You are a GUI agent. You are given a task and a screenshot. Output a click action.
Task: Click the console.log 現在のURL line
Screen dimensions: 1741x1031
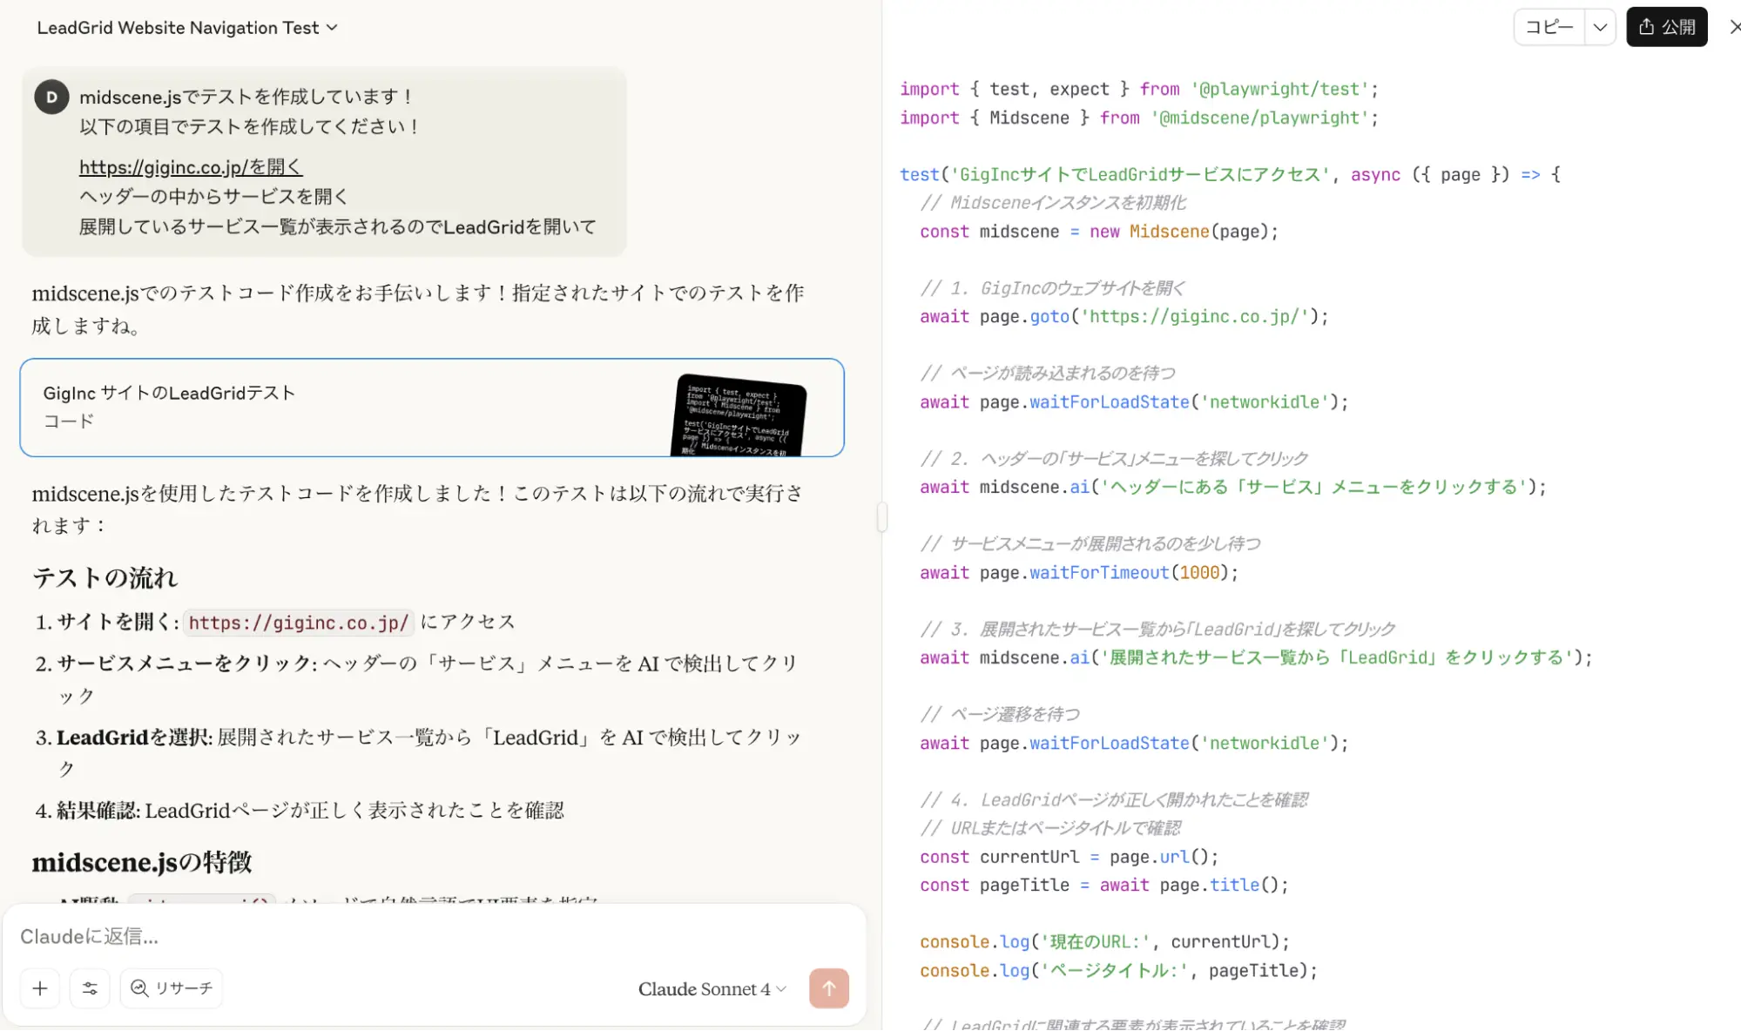tap(1104, 942)
